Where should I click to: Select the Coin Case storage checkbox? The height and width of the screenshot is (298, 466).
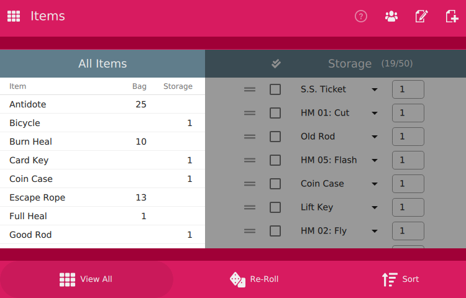coord(275,184)
